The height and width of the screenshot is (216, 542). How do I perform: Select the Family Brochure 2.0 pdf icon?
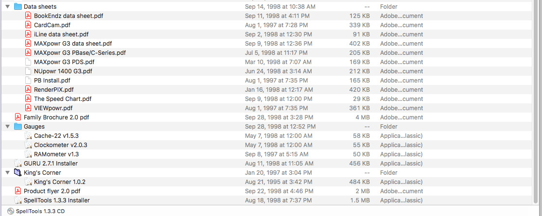pos(18,117)
